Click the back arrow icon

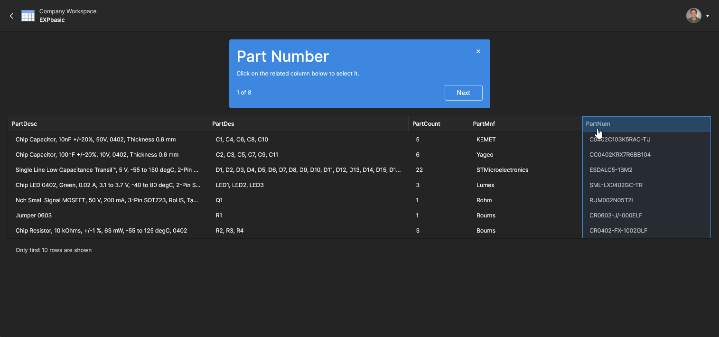click(12, 16)
